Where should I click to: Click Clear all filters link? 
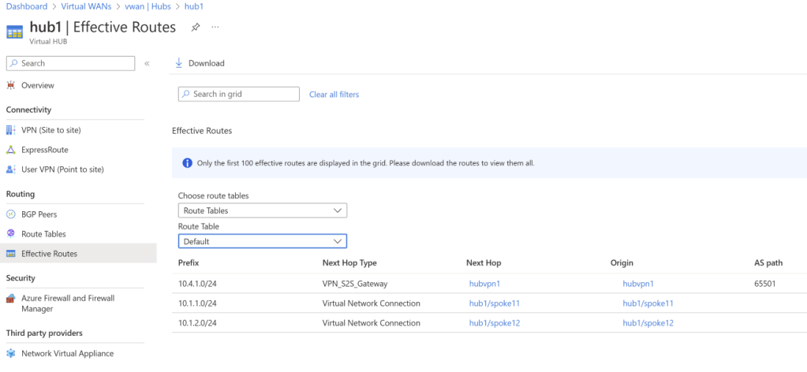click(x=334, y=95)
